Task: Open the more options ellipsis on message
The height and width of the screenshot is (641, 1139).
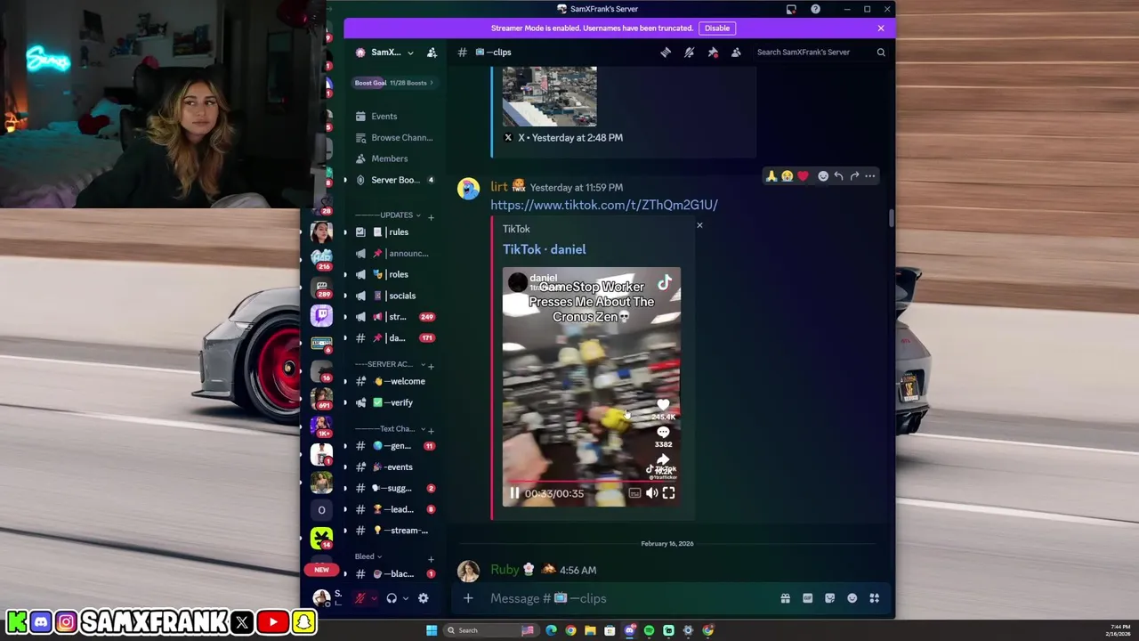Action: [870, 176]
